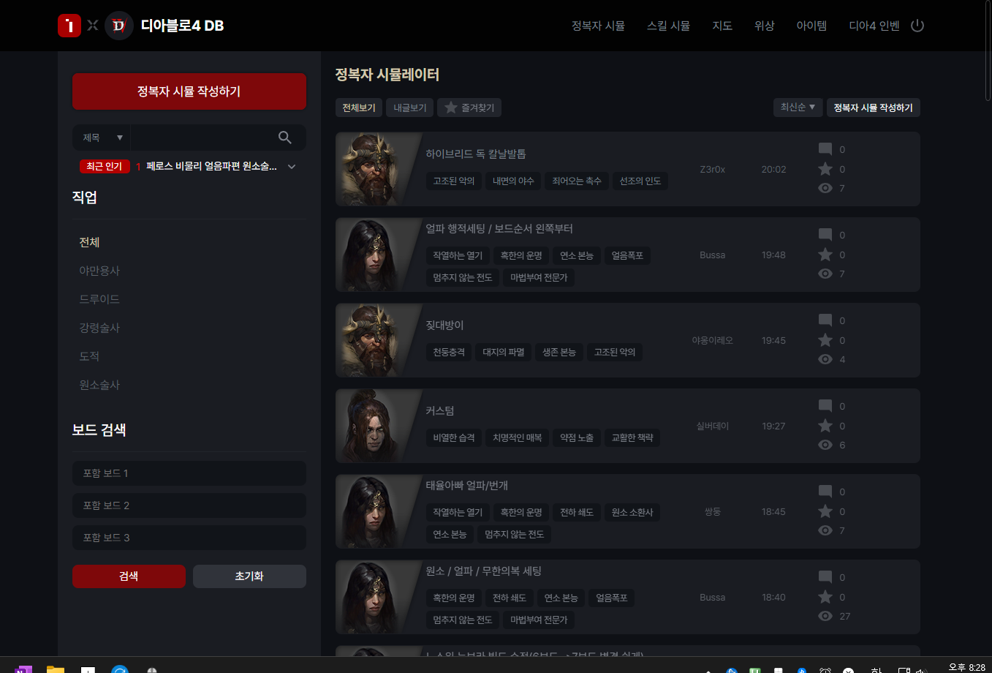Open 스킬 시뮬 menu item
992x673 pixels.
668,26
